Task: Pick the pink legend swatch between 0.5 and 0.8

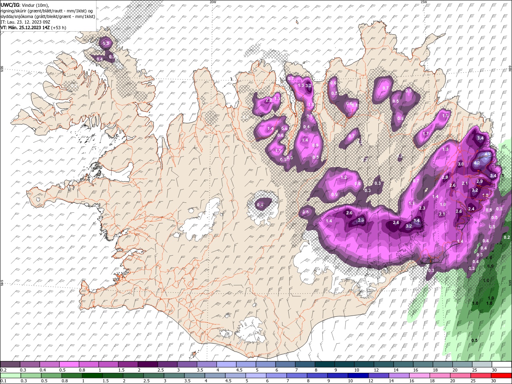Action: [69, 364]
